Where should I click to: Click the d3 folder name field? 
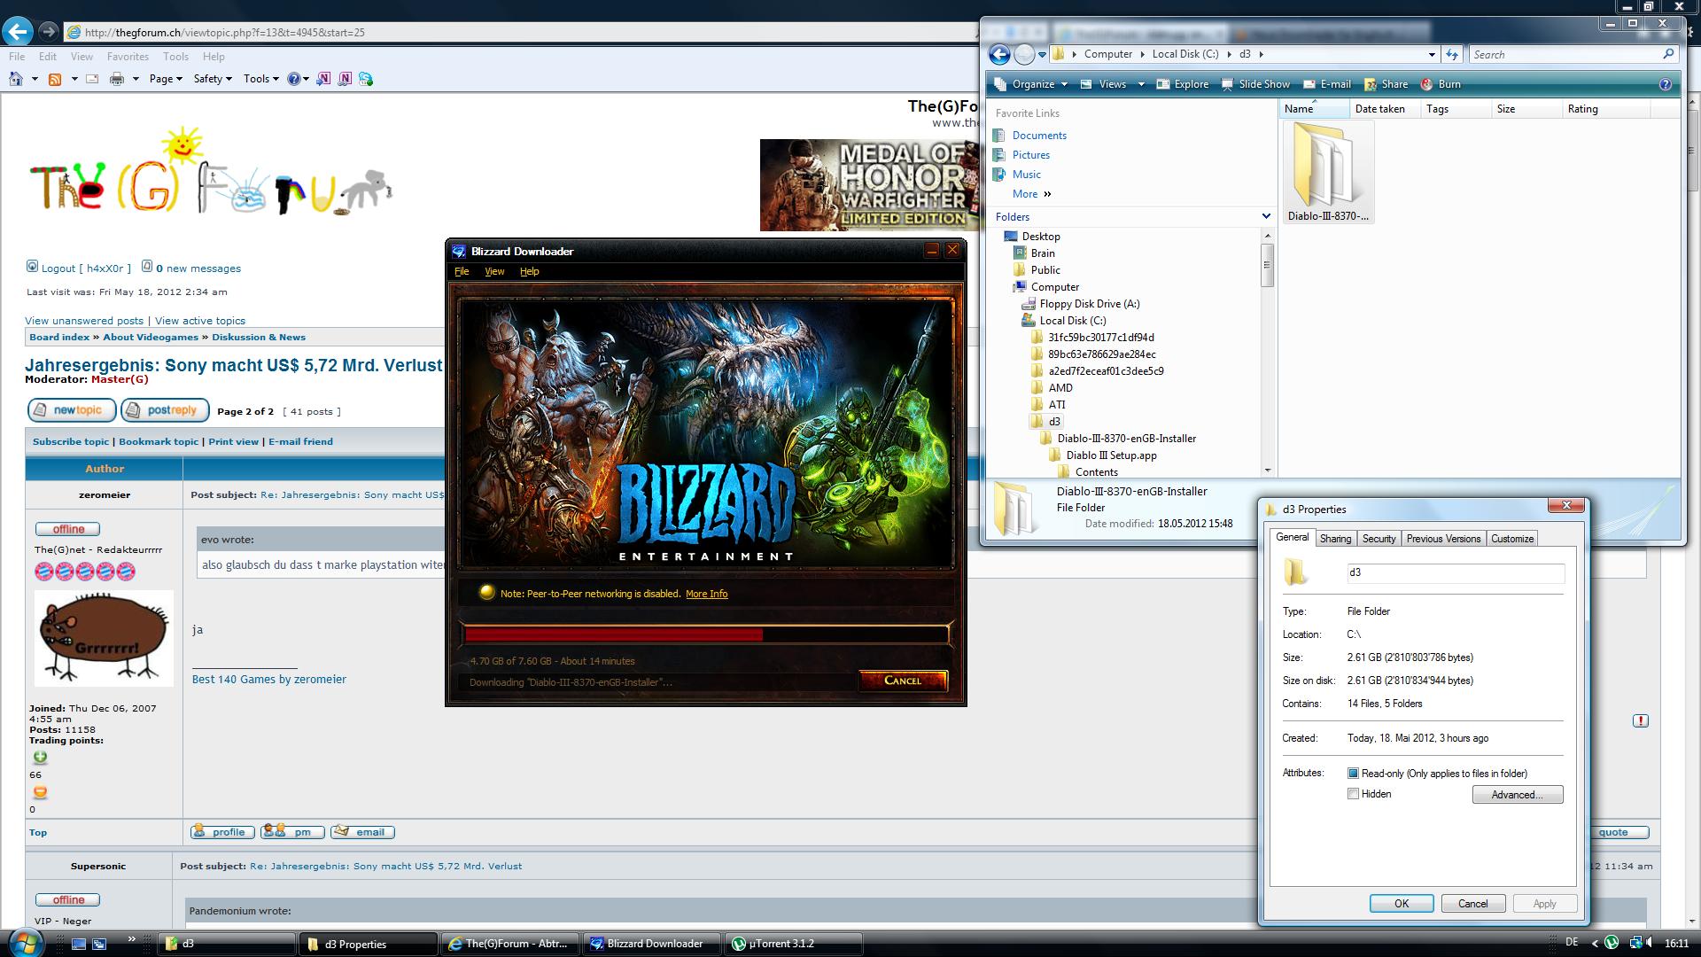[1456, 573]
